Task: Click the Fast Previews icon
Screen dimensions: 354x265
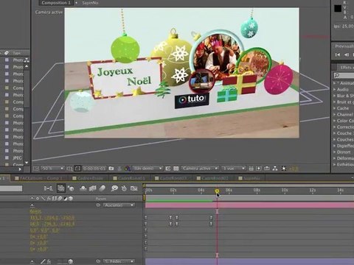Action: click(x=259, y=169)
